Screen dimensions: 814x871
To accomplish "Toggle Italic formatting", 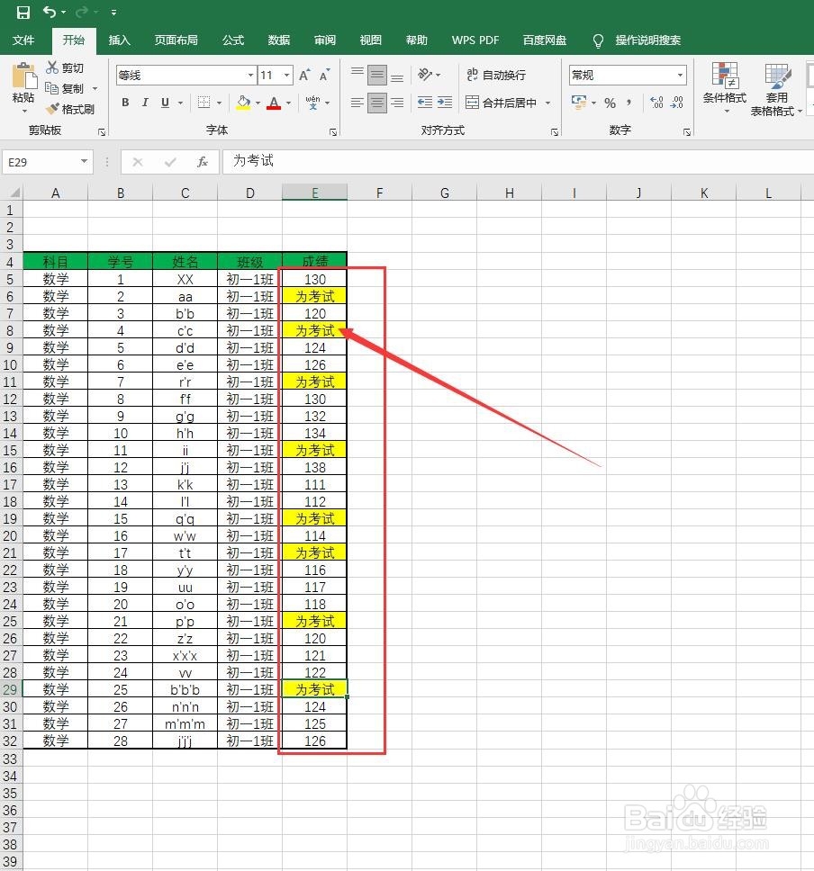I will (145, 103).
